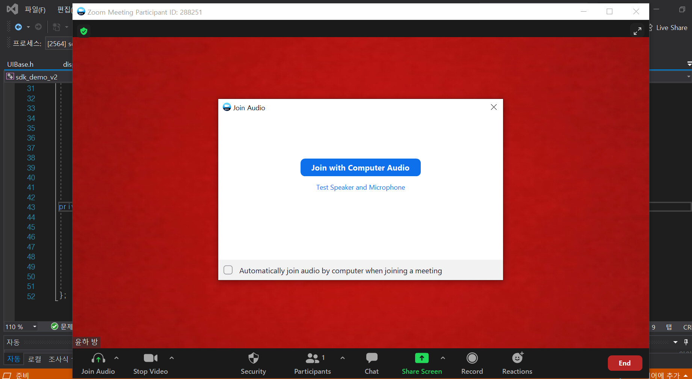Click the green Share Screen icon
692x379 pixels.
coord(422,358)
